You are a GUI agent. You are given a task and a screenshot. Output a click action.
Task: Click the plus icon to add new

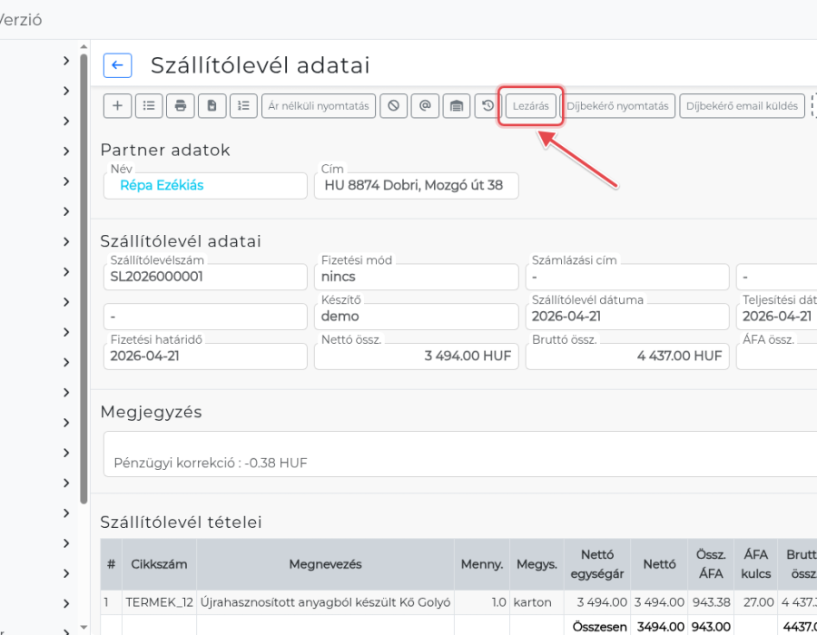117,106
